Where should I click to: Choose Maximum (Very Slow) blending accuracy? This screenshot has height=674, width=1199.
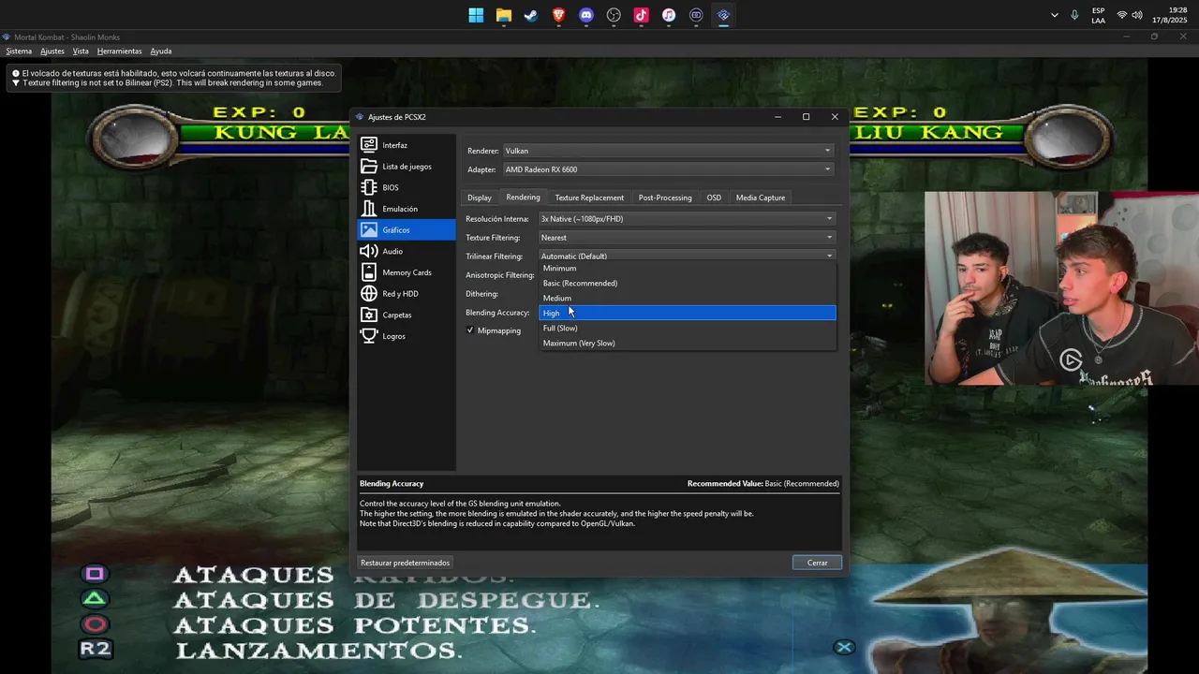[688, 344]
